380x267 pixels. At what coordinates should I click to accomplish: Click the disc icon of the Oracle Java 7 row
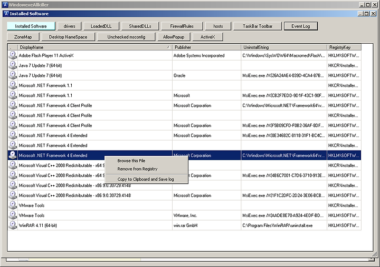[x=13, y=75]
